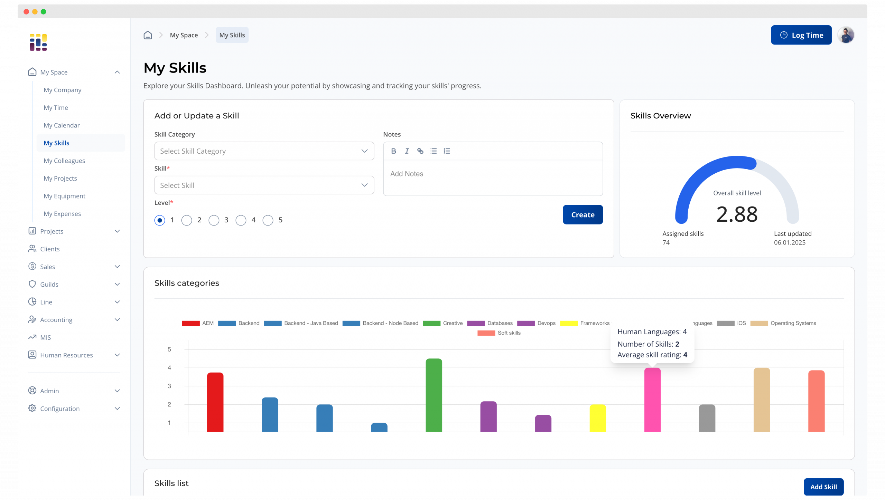The height and width of the screenshot is (500, 885).
Task: Toggle AEM legend red swatch
Action: [x=191, y=323]
